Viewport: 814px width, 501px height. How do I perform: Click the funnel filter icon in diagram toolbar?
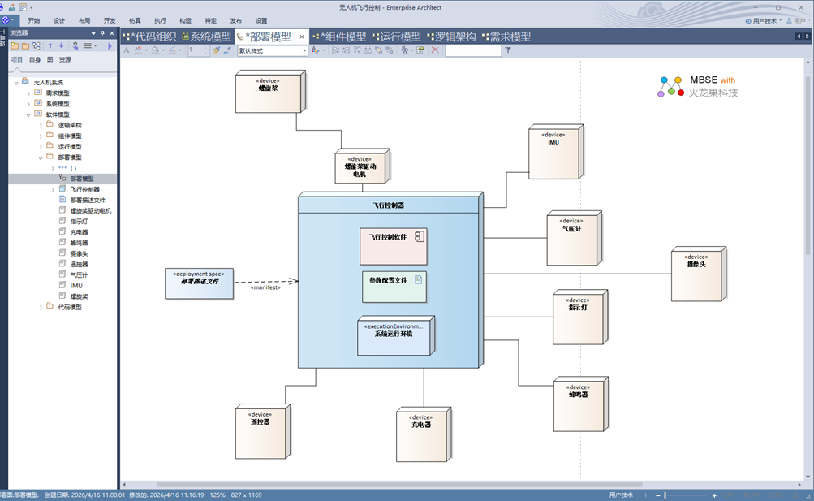click(508, 50)
